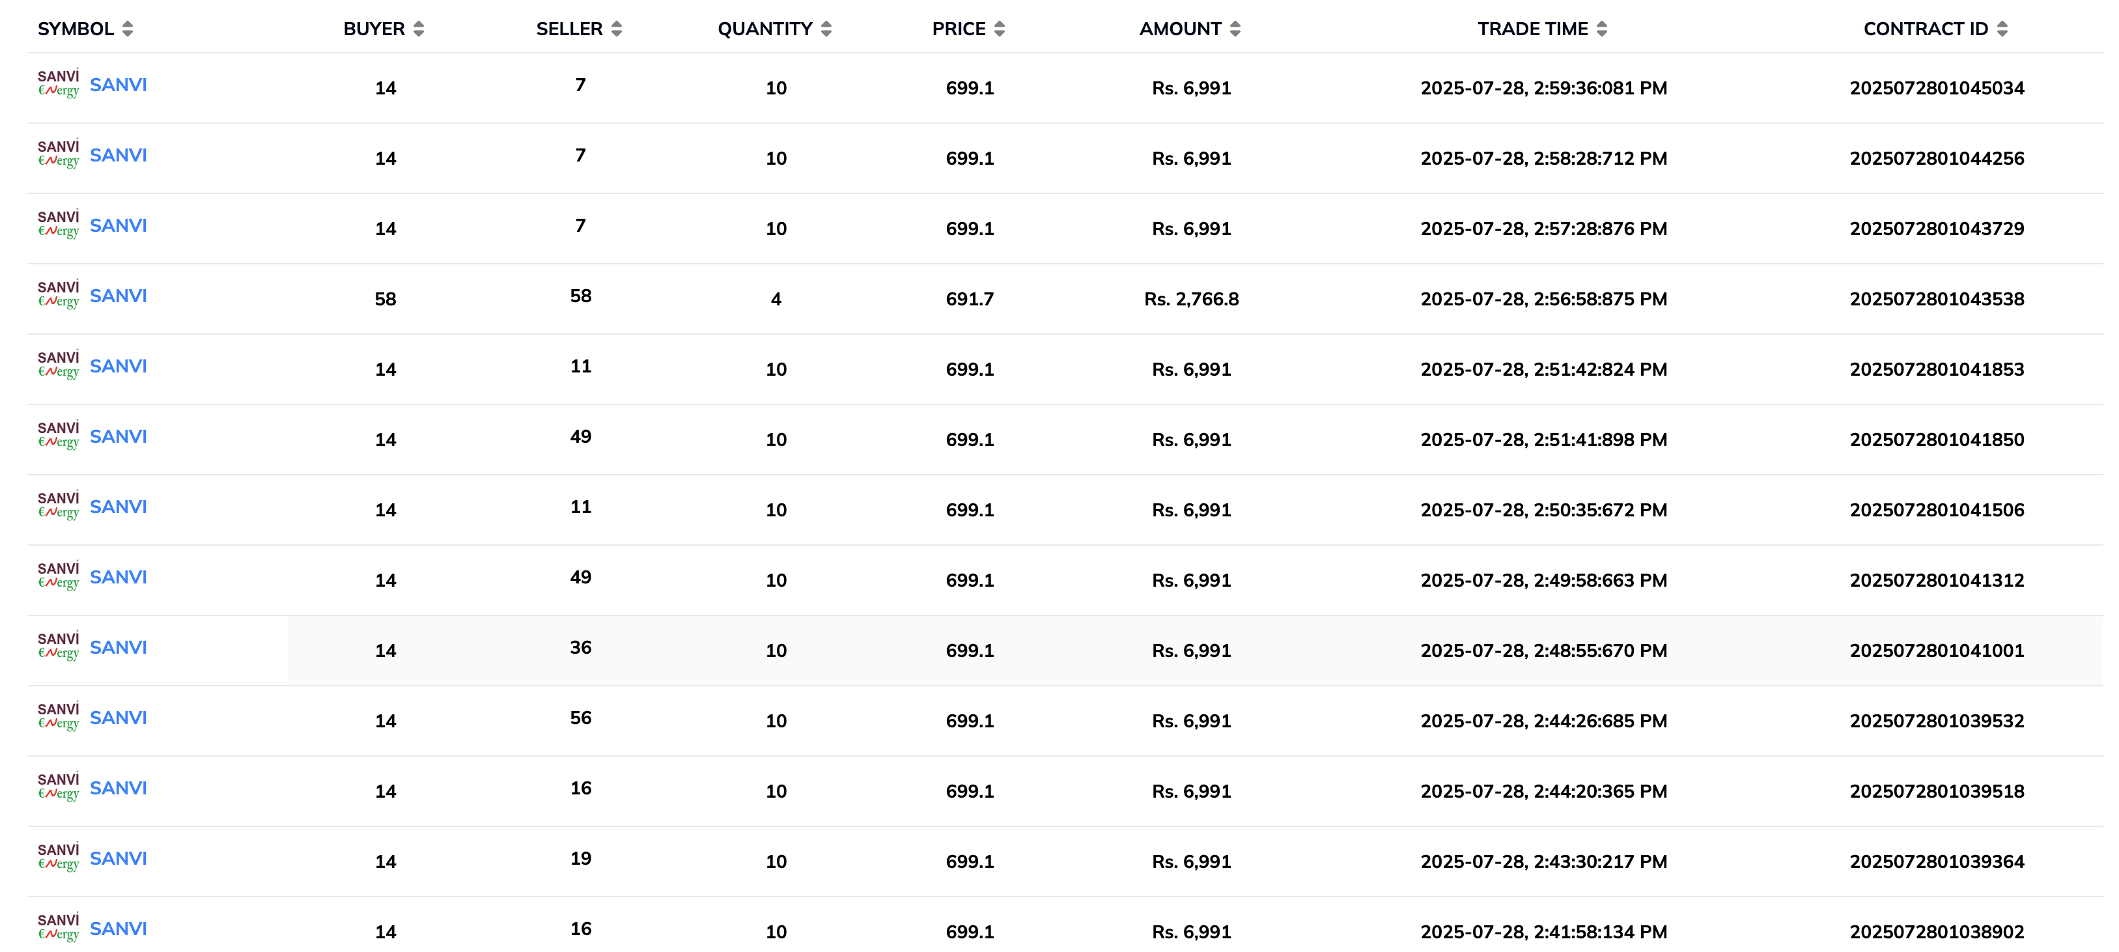Screen dimensions: 2119x952
Task: Open SANVI link for trade at 2:59:36:081 PM
Action: [x=119, y=85]
